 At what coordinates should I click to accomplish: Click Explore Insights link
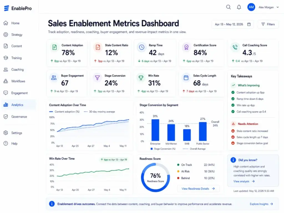261,204
